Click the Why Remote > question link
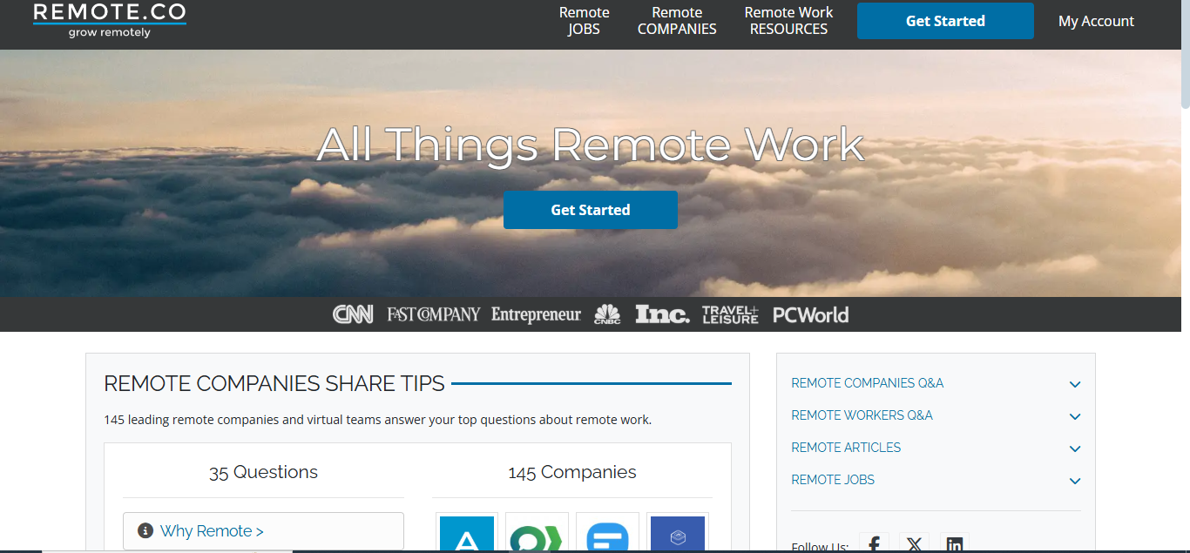The image size is (1190, 553). point(212,531)
